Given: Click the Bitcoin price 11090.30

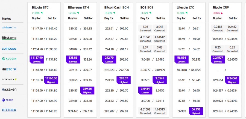Looking at the screenshot, I should [x=51, y=49].
